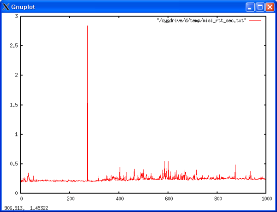Click the y-axis label 1.5
The width and height of the screenshot is (277, 212).
point(14,105)
